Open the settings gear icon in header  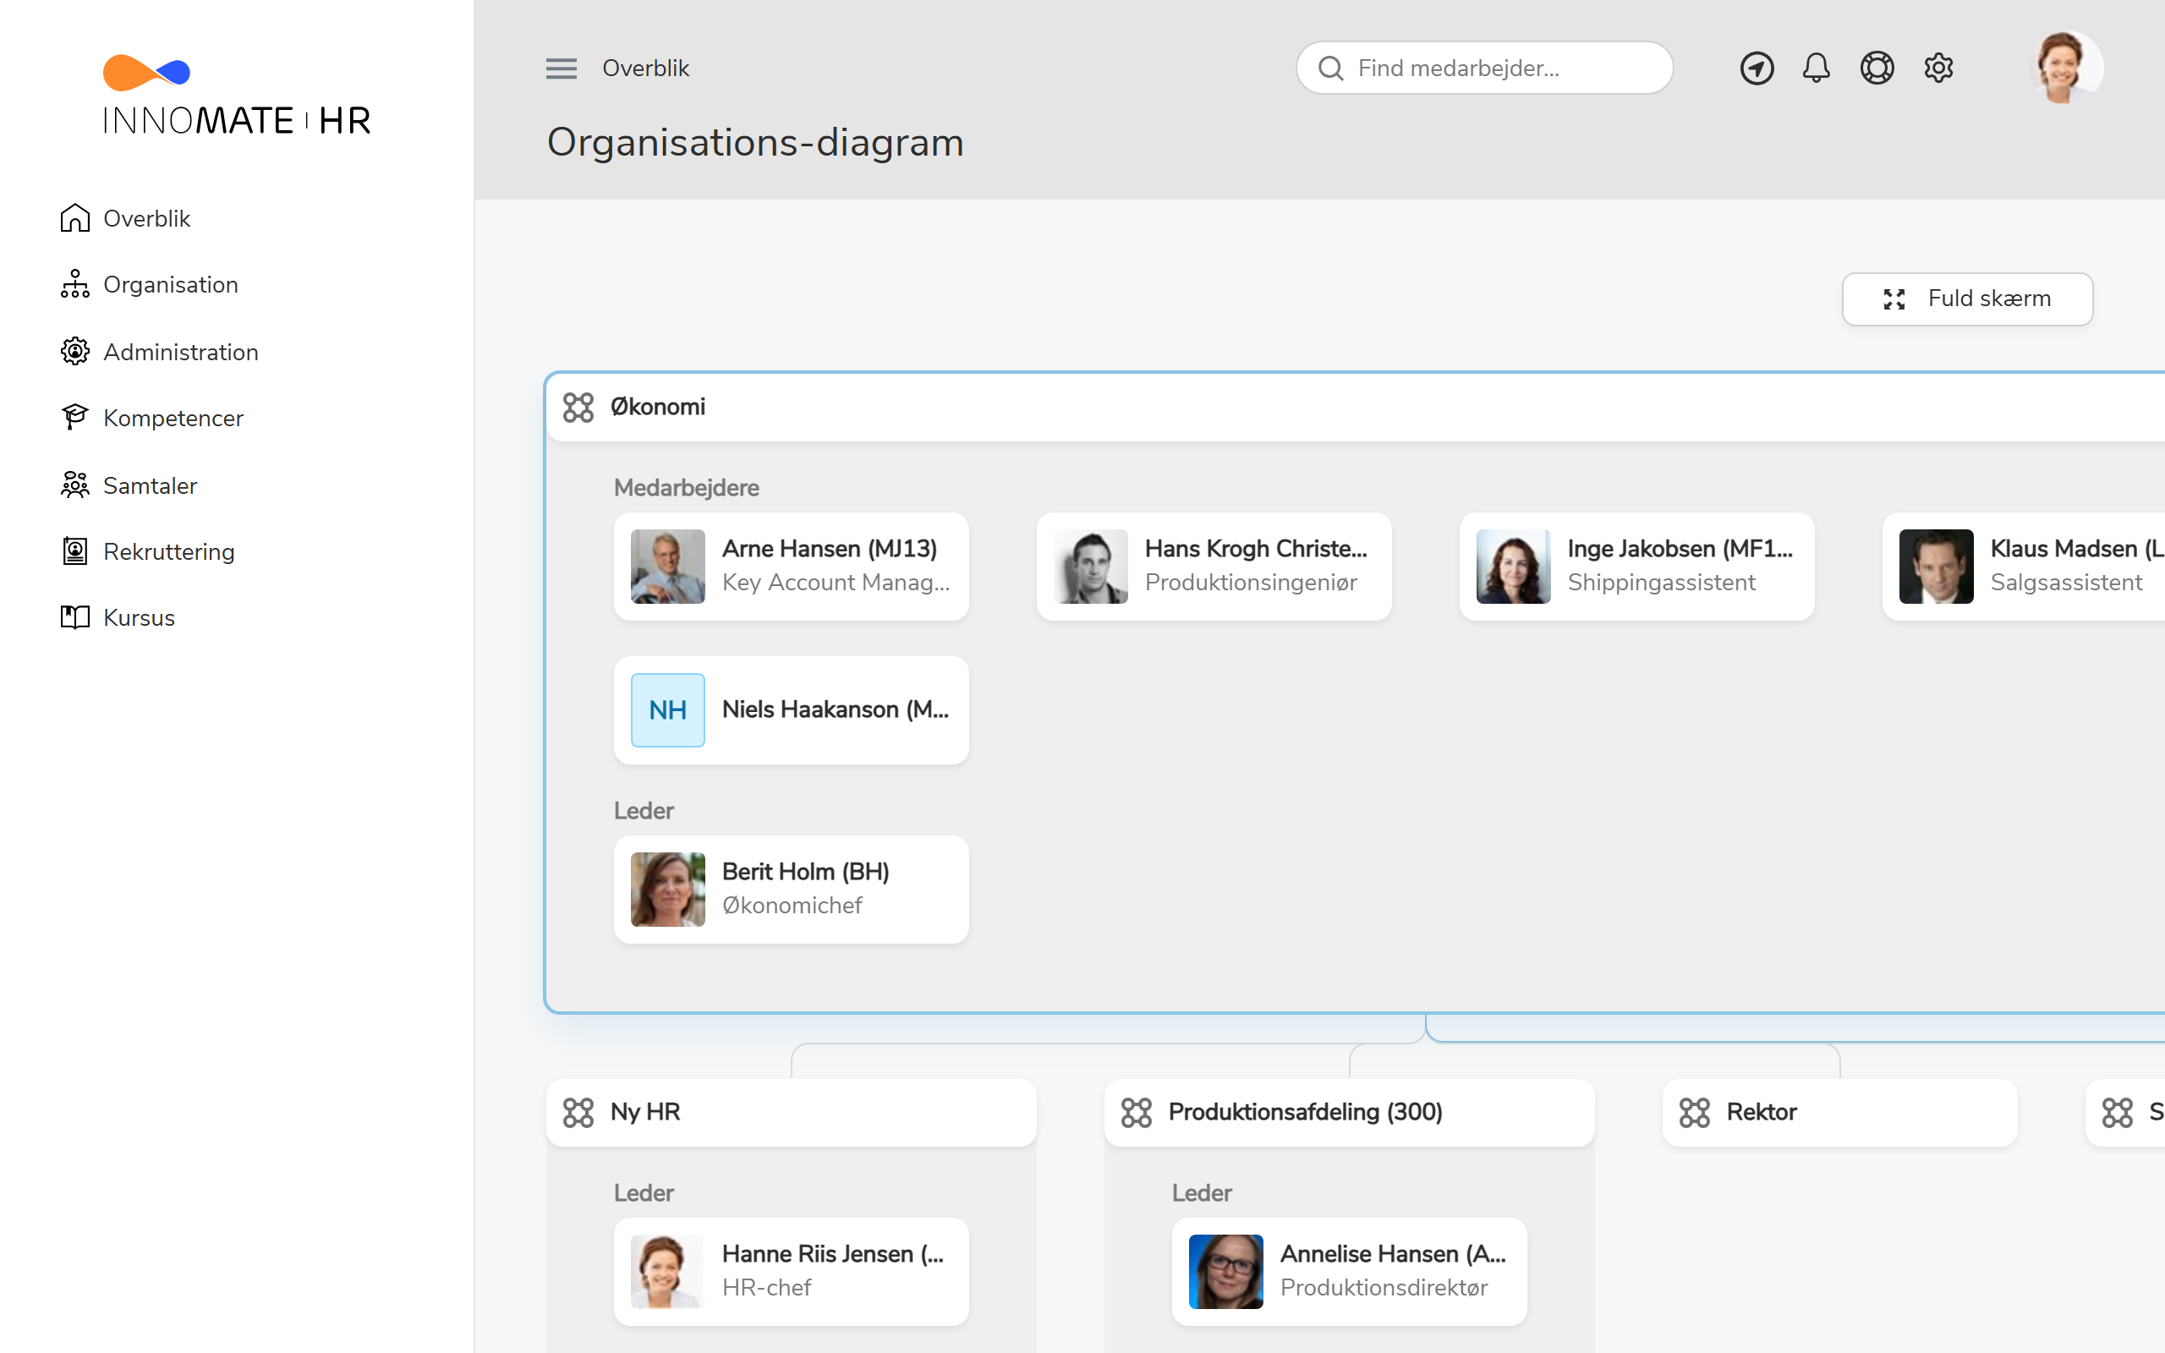[1938, 68]
